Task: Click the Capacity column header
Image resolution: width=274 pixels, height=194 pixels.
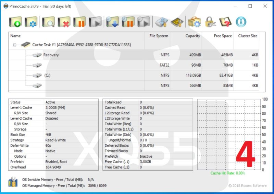Action: coord(192,36)
